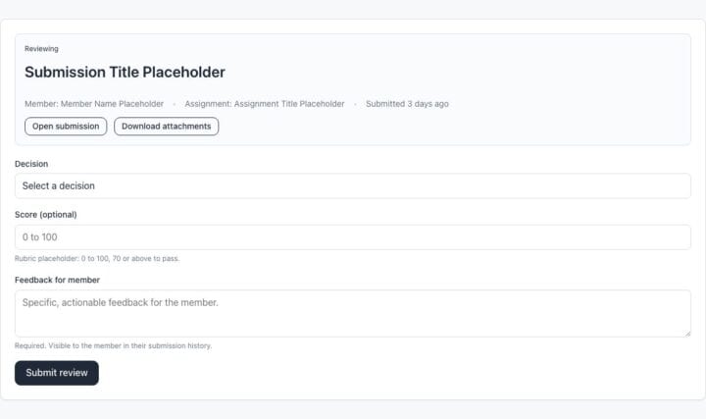Click into the Feedback for member textarea
Viewport: 706px width, 419px height.
click(353, 313)
